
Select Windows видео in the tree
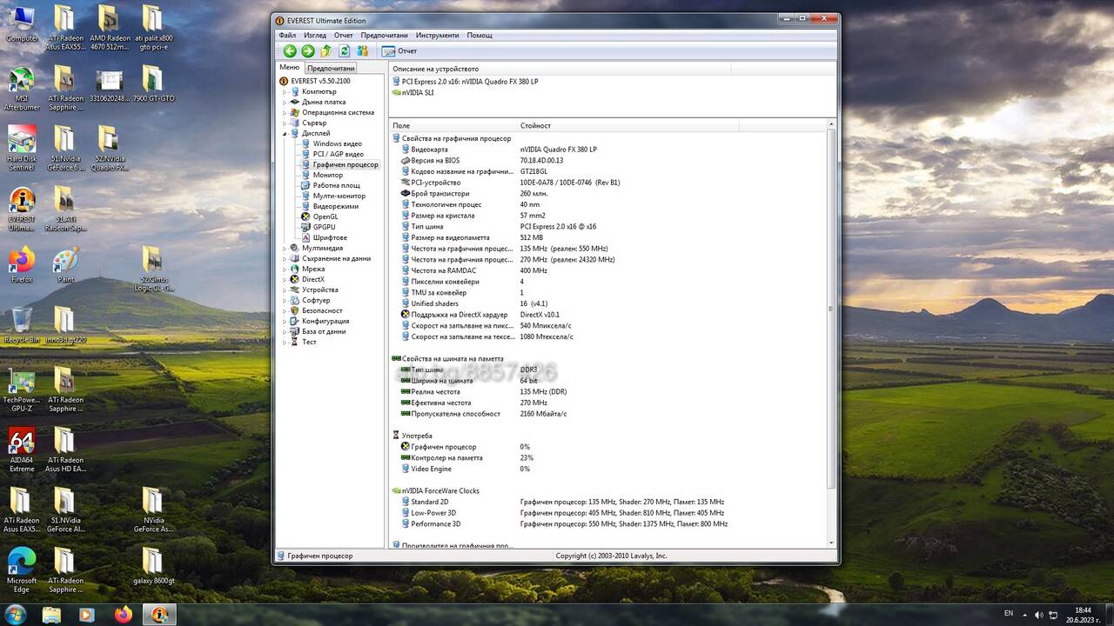point(337,143)
